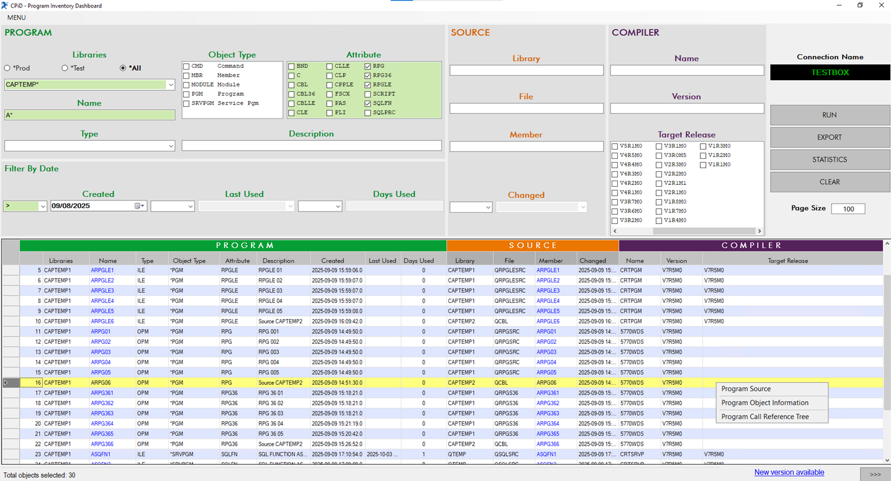Uncheck the RPGLE attribute checkbox
This screenshot has height=481, width=891.
coord(368,85)
